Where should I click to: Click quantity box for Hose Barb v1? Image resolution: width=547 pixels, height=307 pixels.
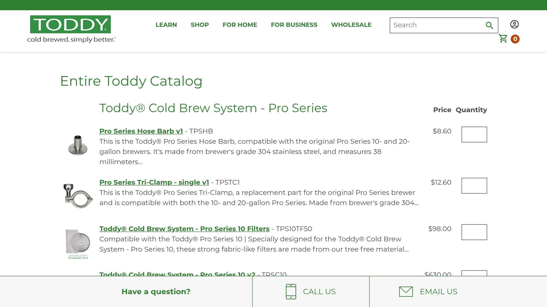coord(474,135)
